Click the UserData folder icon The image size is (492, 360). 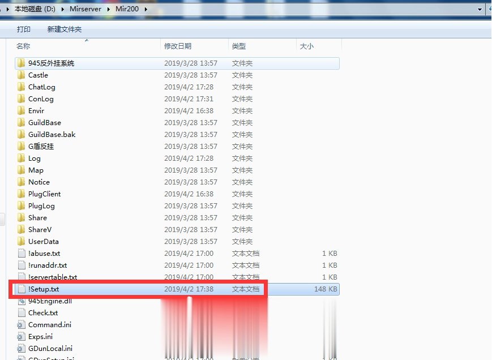[x=21, y=242]
